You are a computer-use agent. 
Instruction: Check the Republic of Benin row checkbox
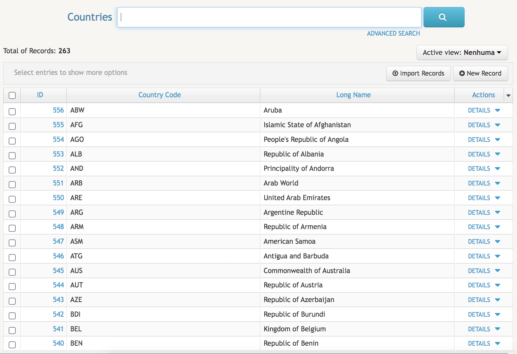(12, 345)
